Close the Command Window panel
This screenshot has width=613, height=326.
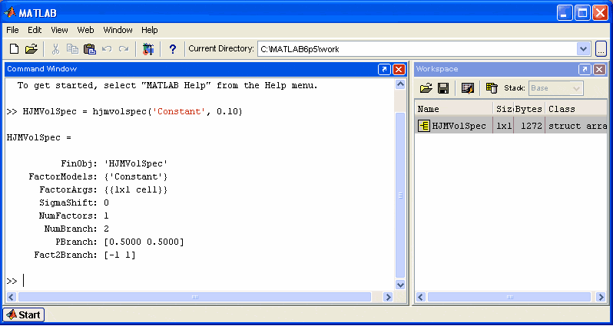[399, 69]
